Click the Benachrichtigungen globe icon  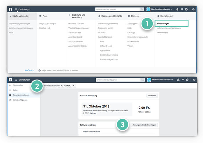pos(10,100)
